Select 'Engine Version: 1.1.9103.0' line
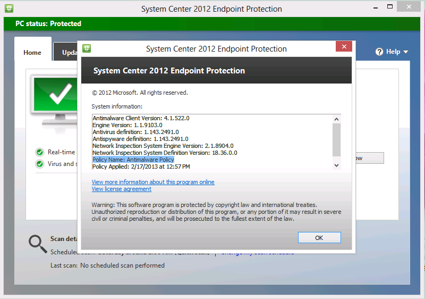 click(x=127, y=125)
